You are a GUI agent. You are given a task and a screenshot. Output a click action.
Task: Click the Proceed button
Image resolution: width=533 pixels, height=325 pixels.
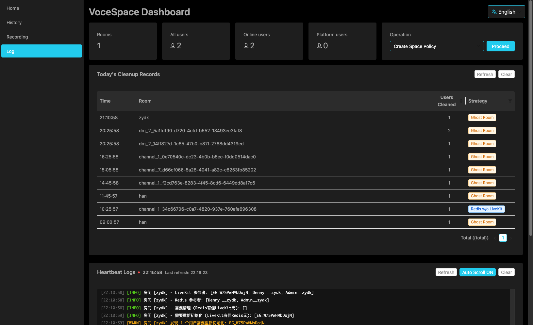click(x=500, y=46)
